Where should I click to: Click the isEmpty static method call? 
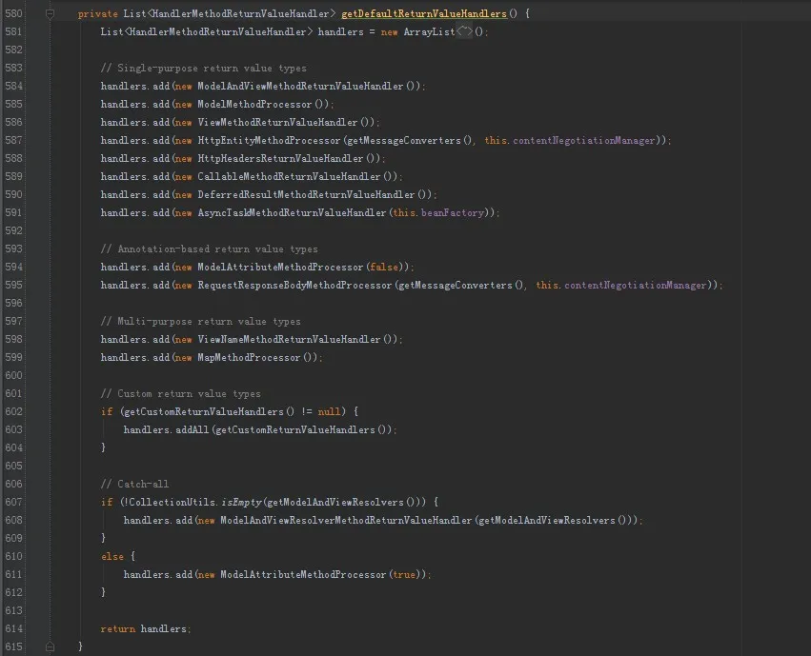click(x=242, y=502)
